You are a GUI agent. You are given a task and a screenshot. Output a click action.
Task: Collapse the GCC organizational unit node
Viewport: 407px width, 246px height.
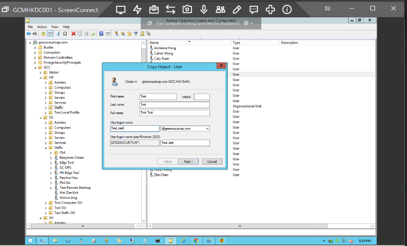(35, 68)
